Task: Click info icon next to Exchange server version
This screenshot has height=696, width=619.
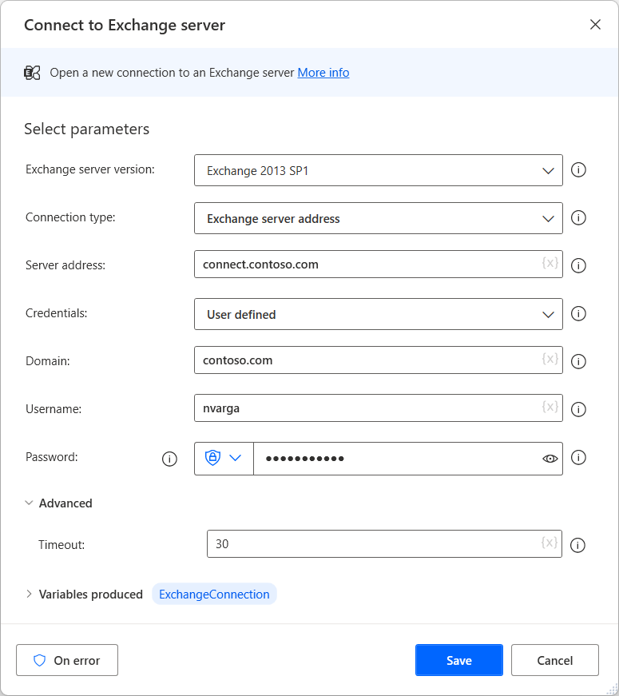Action: pyautogui.click(x=579, y=170)
